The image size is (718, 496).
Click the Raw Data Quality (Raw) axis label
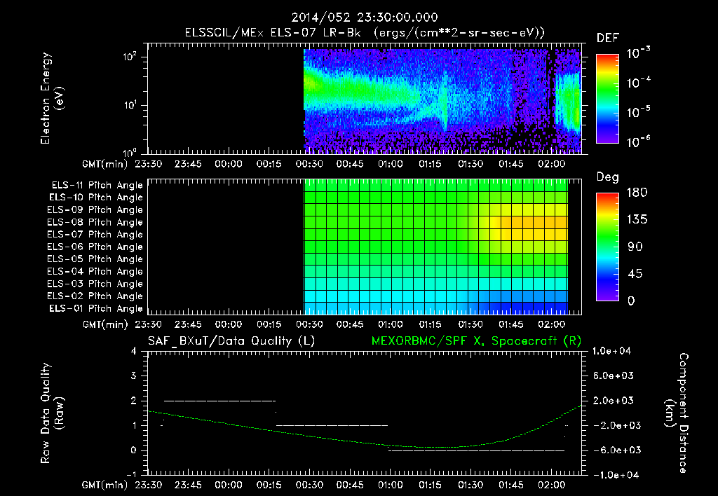tap(52, 413)
